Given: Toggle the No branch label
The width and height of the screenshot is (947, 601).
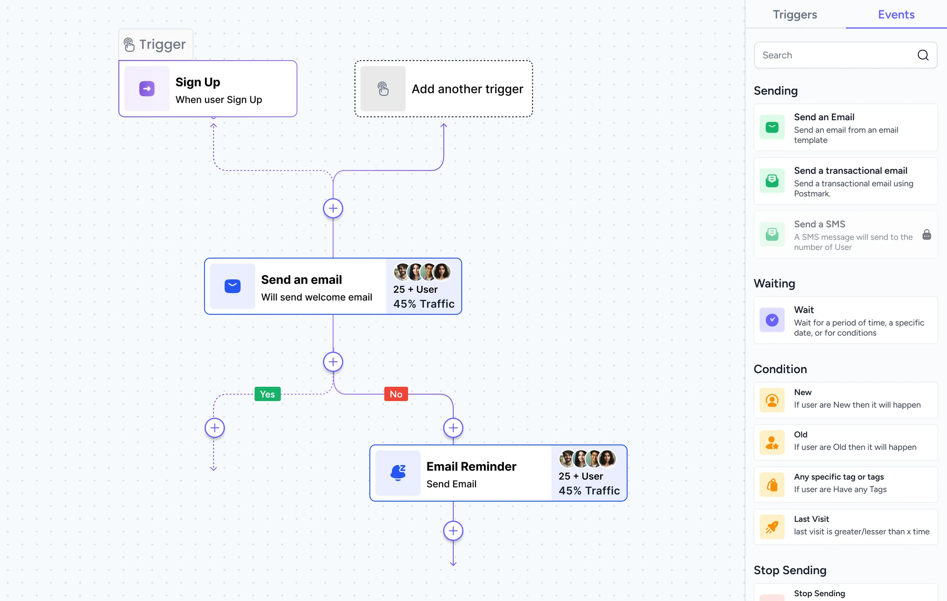Looking at the screenshot, I should pos(396,394).
